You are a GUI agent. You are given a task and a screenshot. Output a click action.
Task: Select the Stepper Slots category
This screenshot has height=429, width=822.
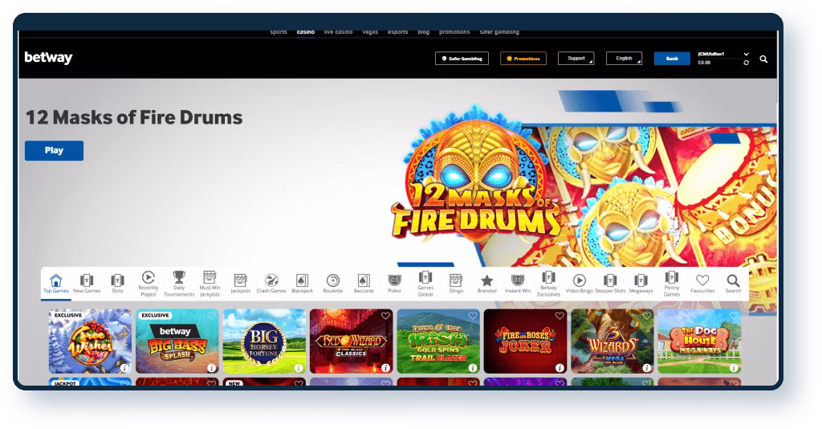click(x=610, y=284)
